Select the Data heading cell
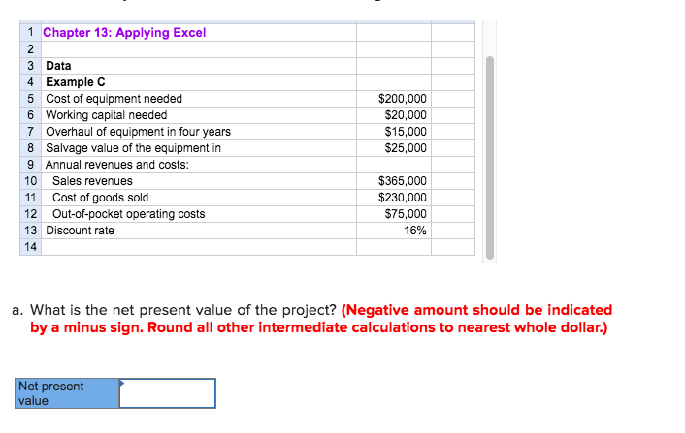 point(199,66)
